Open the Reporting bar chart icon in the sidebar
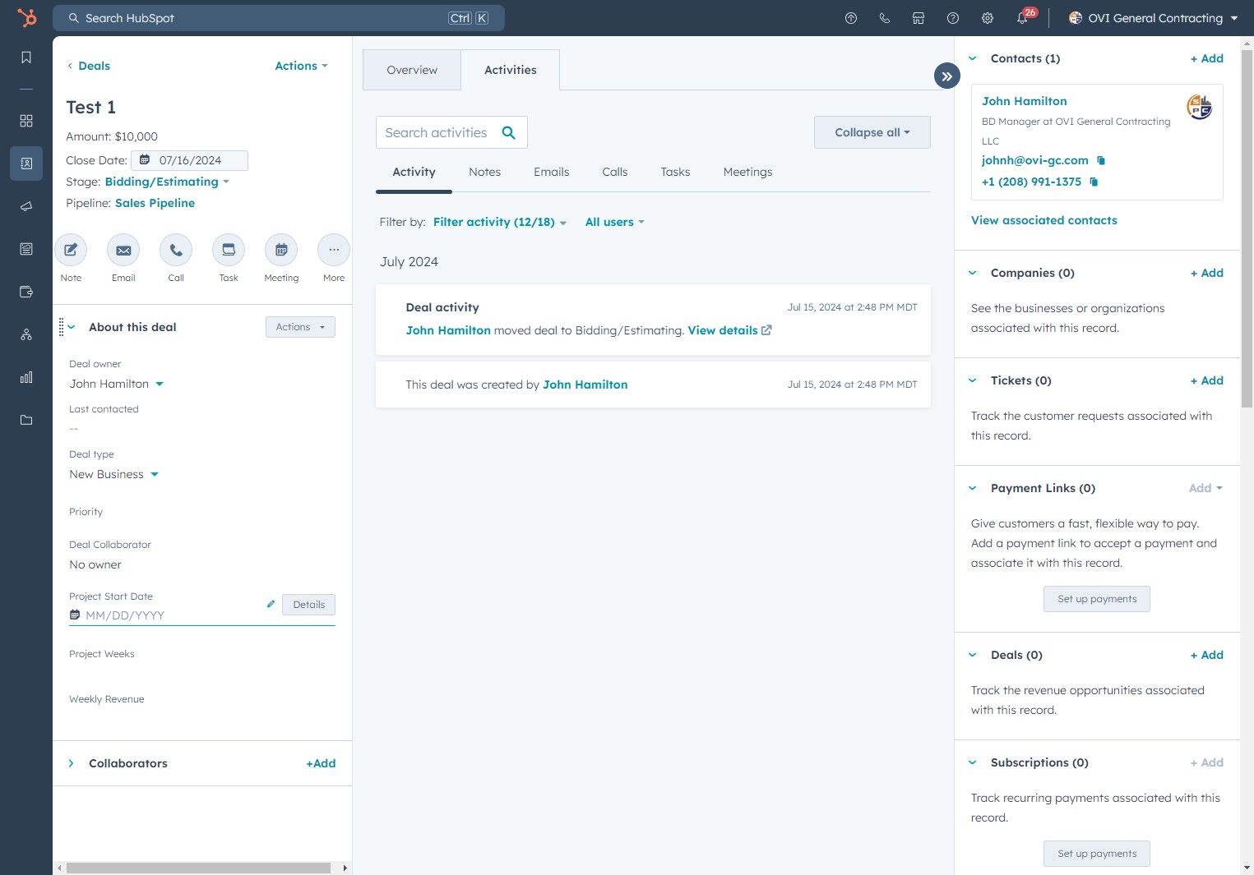This screenshot has height=875, width=1254. pyautogui.click(x=26, y=377)
